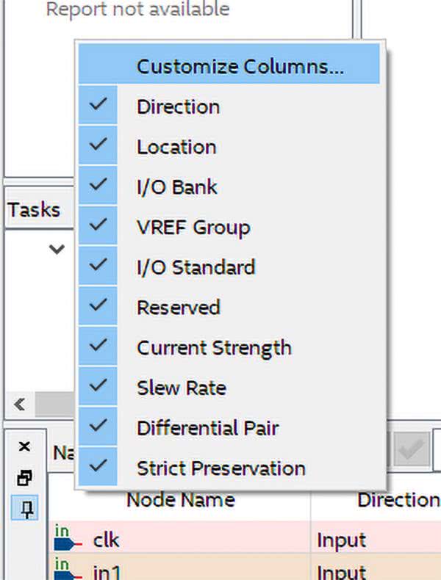Click the pin (auto-hide) panel icon
The image size is (441, 580).
pyautogui.click(x=24, y=509)
